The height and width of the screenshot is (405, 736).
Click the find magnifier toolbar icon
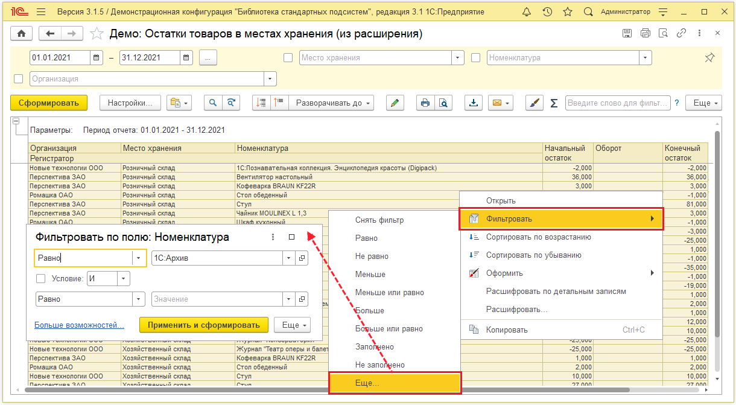click(x=213, y=103)
